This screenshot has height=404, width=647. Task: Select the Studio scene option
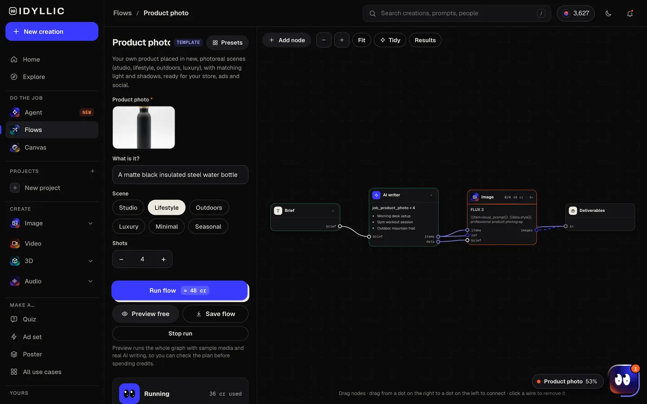pyautogui.click(x=128, y=207)
